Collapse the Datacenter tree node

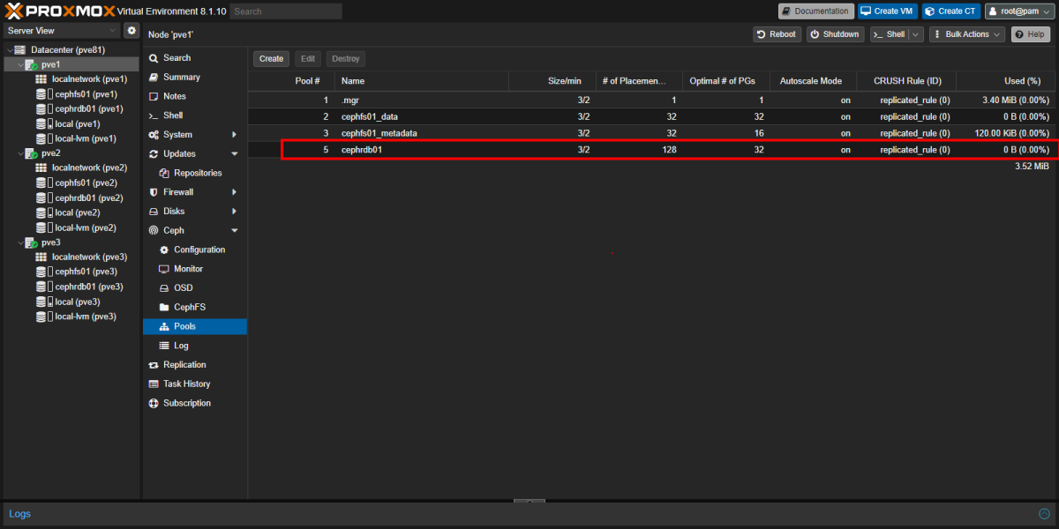click(9, 50)
